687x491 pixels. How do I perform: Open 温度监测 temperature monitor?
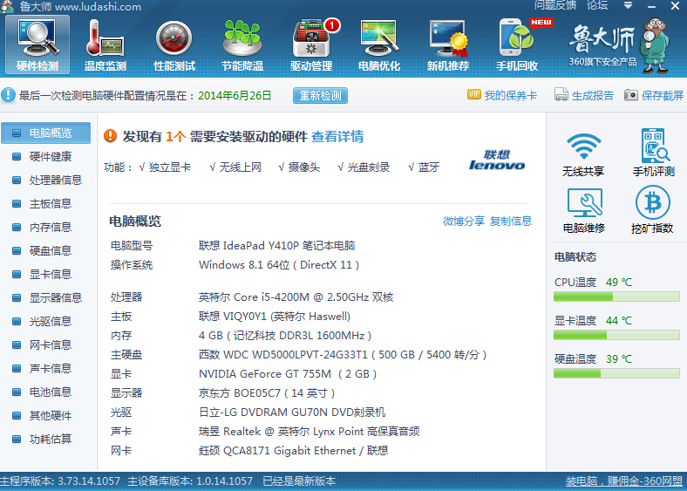click(105, 44)
